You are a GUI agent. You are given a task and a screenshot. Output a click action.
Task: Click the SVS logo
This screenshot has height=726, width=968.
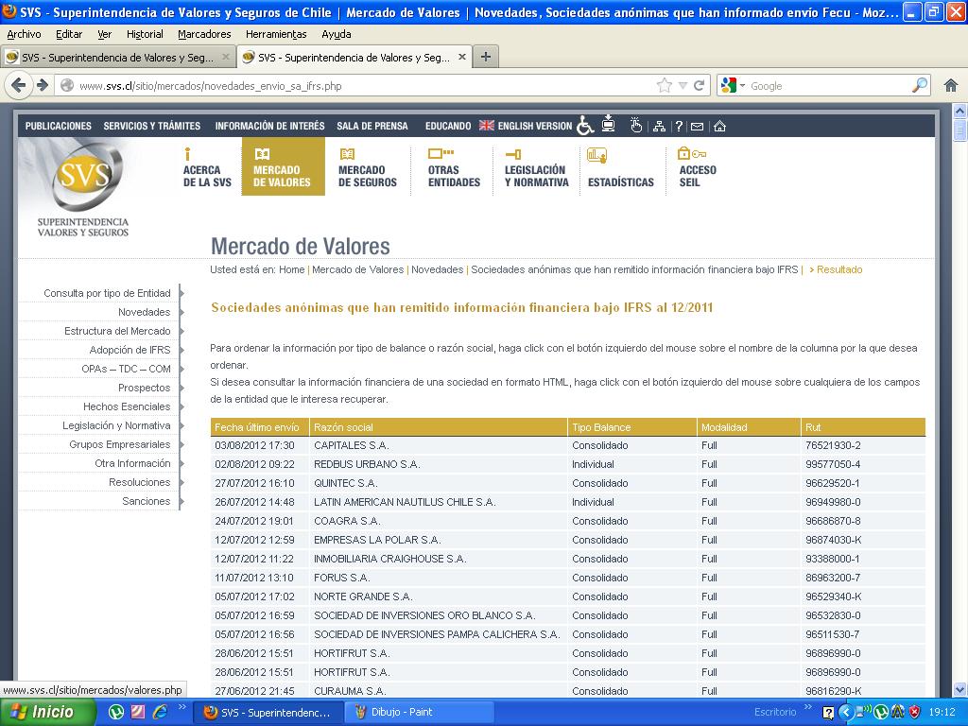pos(84,188)
